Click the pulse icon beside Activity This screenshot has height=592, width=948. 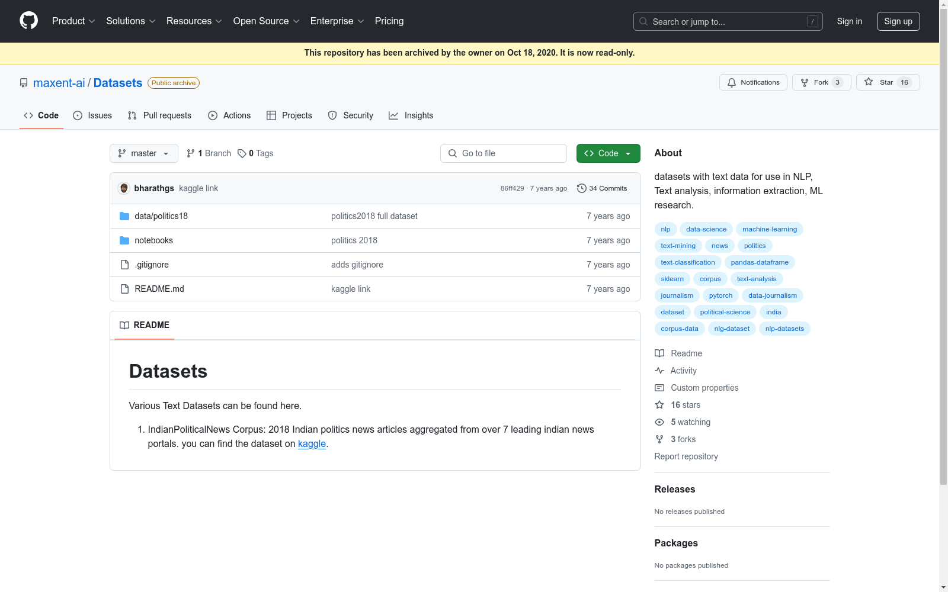coord(659,371)
